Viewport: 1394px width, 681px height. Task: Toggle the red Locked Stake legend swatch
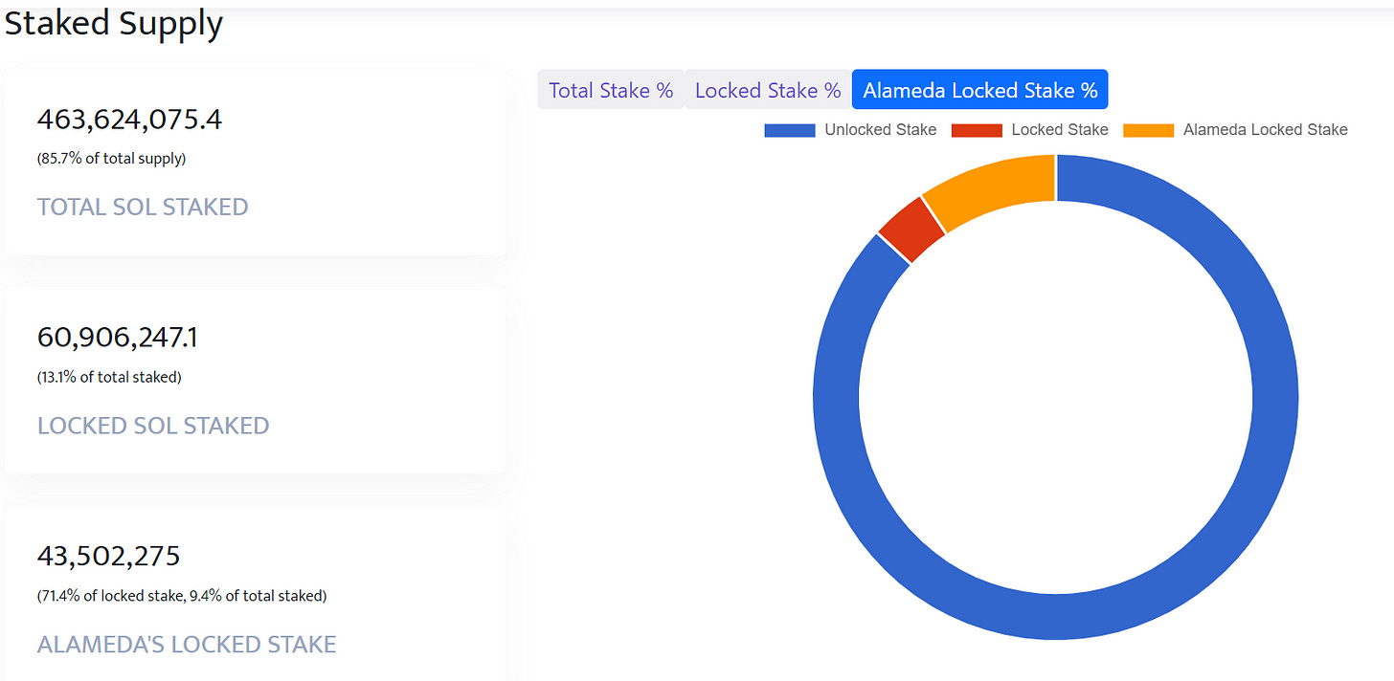pos(977,130)
